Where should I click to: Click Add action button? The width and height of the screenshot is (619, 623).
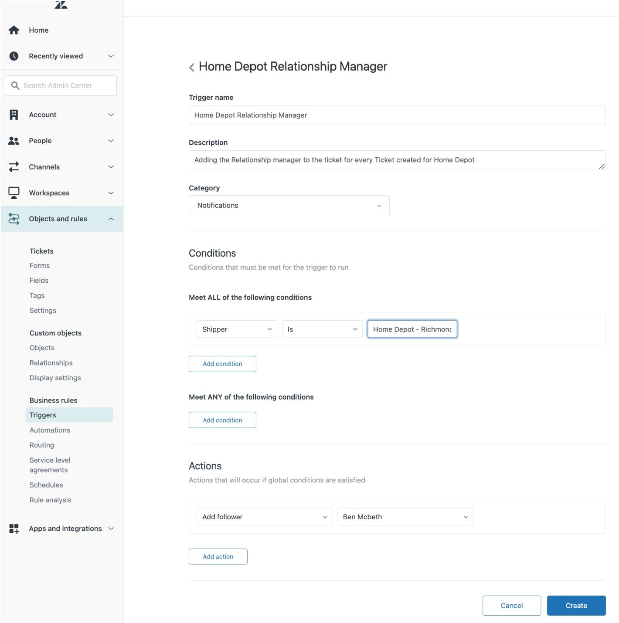tap(218, 556)
